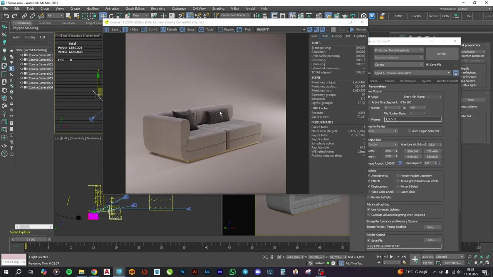
Task: Click the SG toolbar button
Action: pos(456,16)
